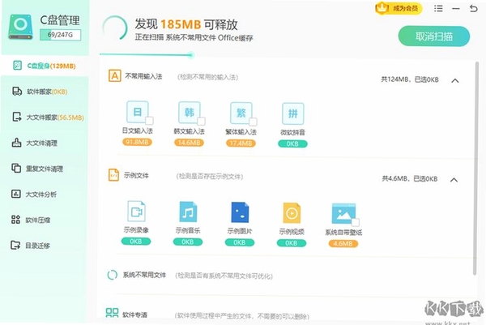
Task: Collapse the 示例文件 section chevron
Action: pos(454,180)
